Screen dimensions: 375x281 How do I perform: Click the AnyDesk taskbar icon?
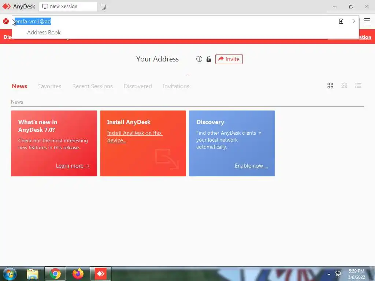(101, 274)
